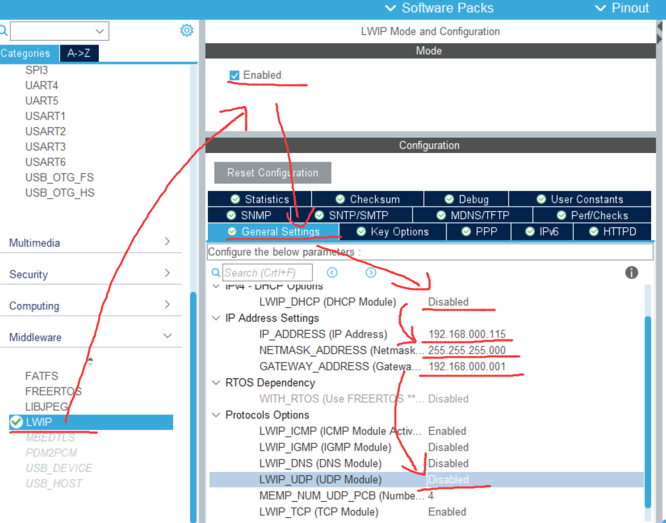Click IP address value 192.168.000.115
This screenshot has height=523, width=666.
coord(467,334)
